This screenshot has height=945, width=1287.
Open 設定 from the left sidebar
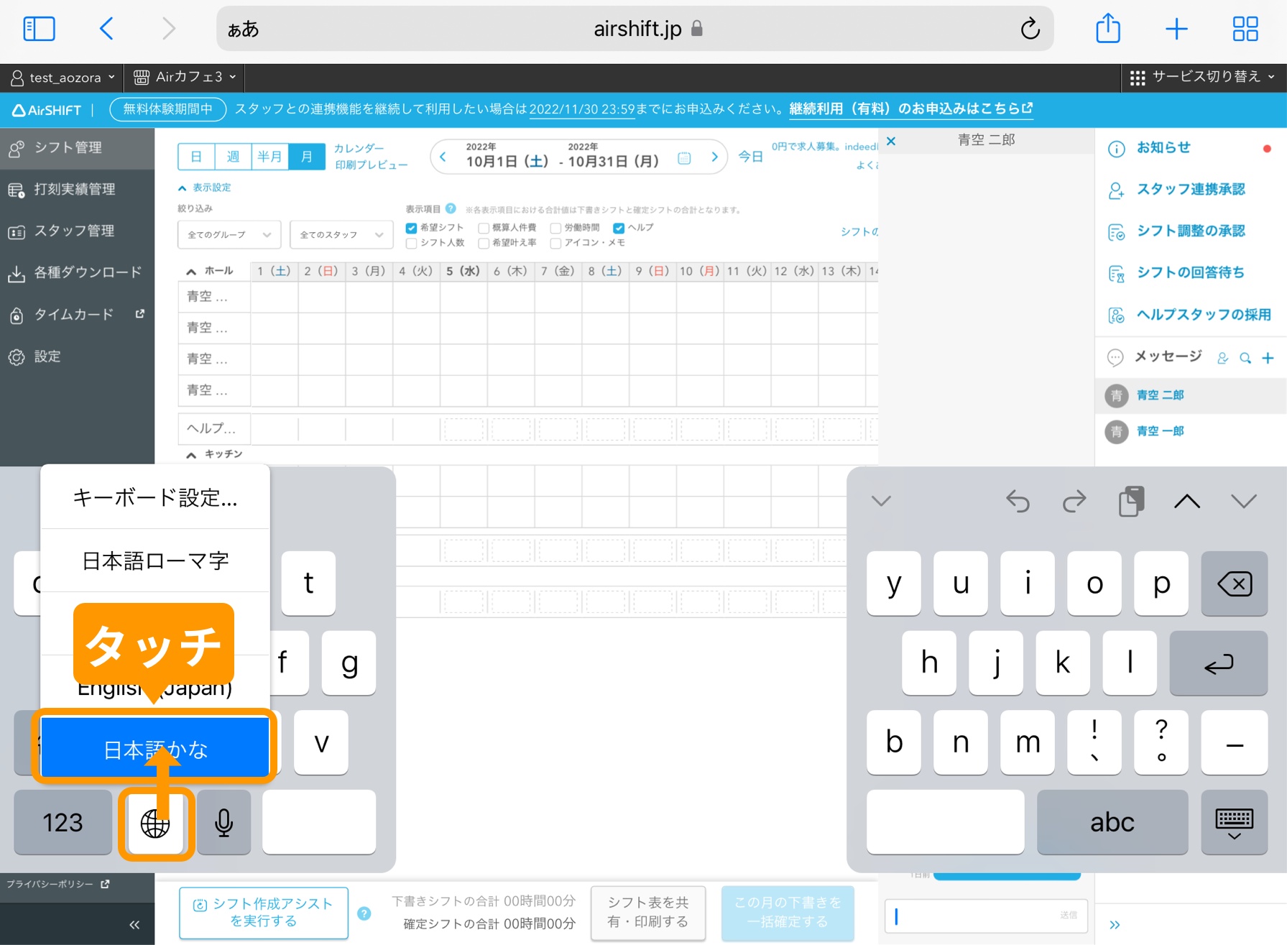click(47, 356)
